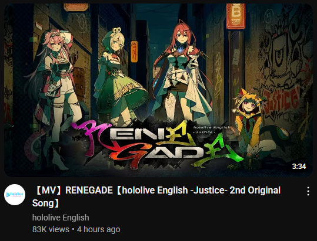
Task: Click the 3:34 duration badge
Action: coord(299,167)
